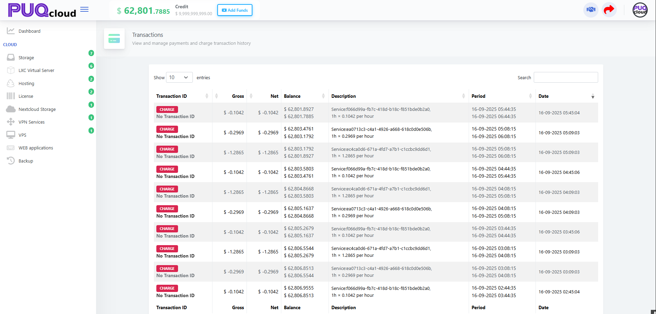Open Nextcloud Storage cloud icon
This screenshot has width=656, height=314.
coord(11,109)
